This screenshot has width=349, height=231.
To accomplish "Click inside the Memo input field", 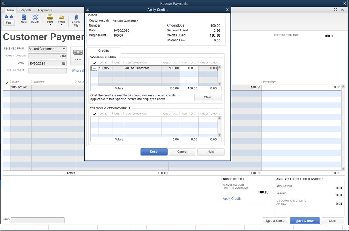I will [x=38, y=220].
